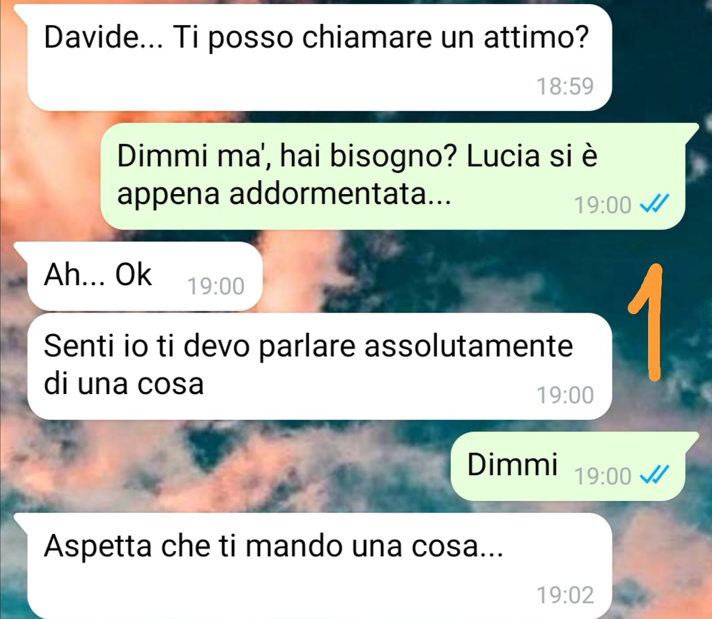Select the 'Ah... Ok' message bubble
Viewport: 712px width, 619px height.
pos(145,277)
